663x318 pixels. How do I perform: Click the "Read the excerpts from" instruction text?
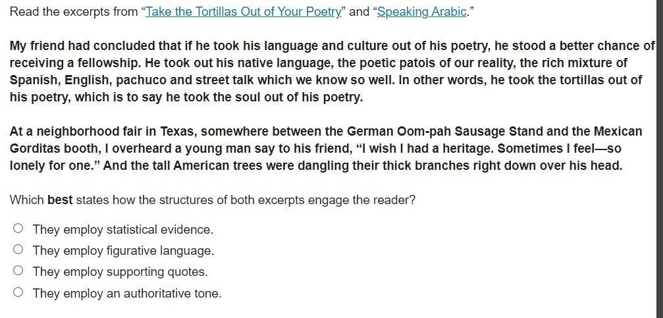pos(74,12)
